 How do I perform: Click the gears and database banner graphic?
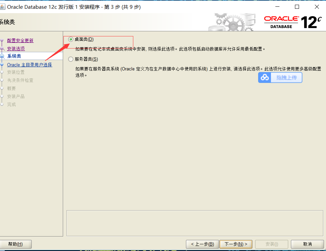[232, 22]
